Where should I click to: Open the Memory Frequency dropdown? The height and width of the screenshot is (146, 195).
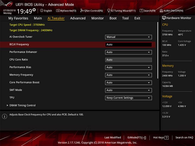coord(128,75)
